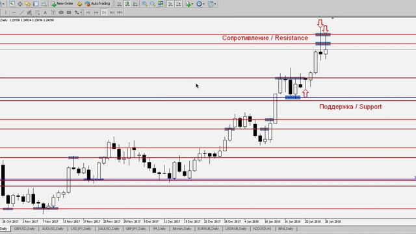Click the chart shift triangle marker
Image resolution: width=416 pixels, height=234 pixels.
332,18
